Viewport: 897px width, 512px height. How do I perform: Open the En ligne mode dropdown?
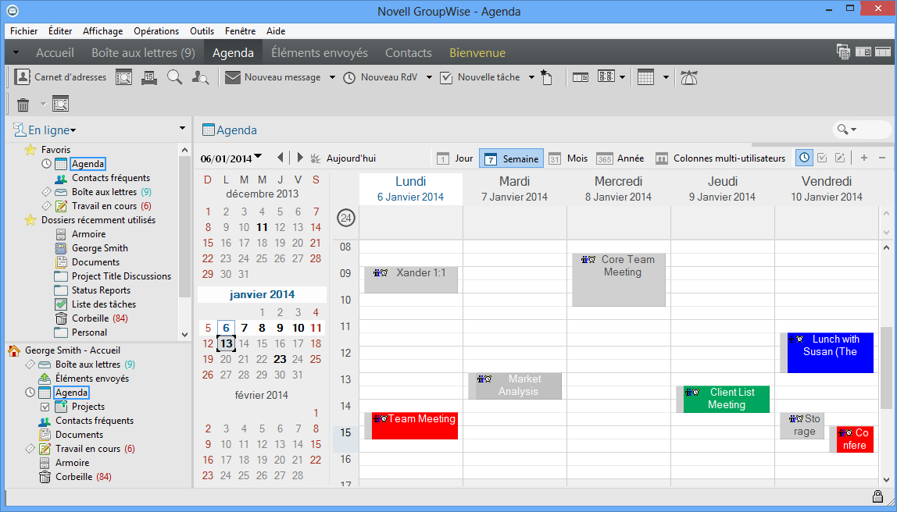(x=45, y=130)
